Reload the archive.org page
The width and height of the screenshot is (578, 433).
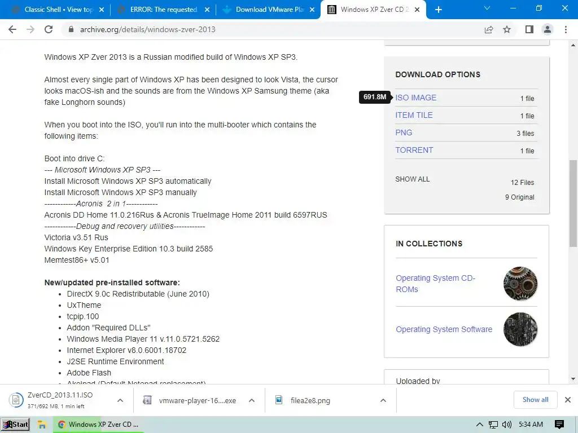pos(49,29)
